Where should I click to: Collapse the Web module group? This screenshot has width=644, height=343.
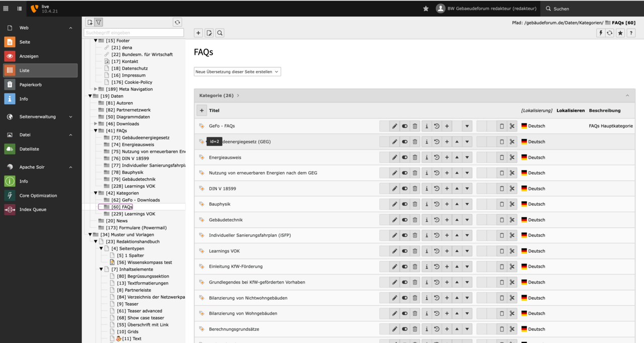click(70, 28)
